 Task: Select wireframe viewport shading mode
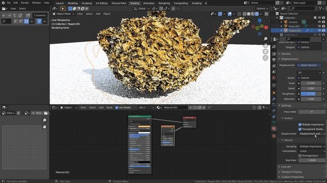[x=244, y=14]
